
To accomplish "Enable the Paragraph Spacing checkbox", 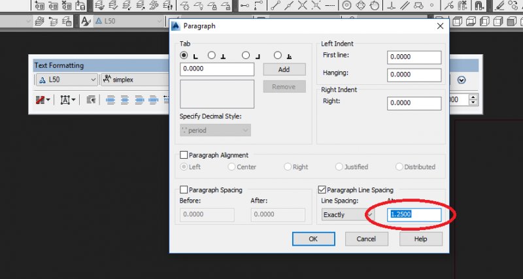I will coord(184,189).
